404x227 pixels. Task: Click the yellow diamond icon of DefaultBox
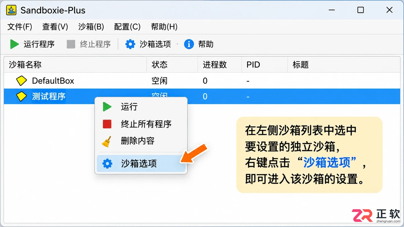click(22, 81)
